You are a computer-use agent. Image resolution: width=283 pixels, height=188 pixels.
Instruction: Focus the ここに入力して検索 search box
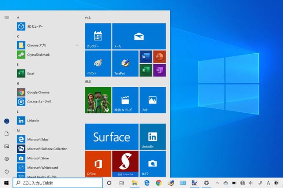tap(58, 183)
